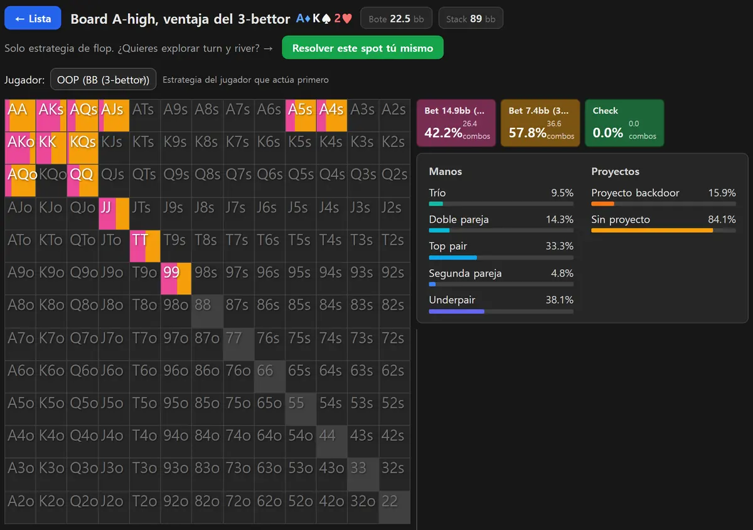Click the 76s hand cell
The image size is (753, 530).
[270, 344]
